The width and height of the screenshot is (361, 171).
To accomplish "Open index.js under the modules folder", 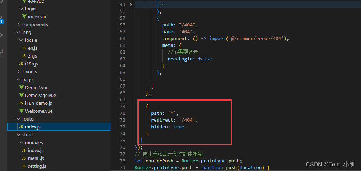I will (36, 151).
